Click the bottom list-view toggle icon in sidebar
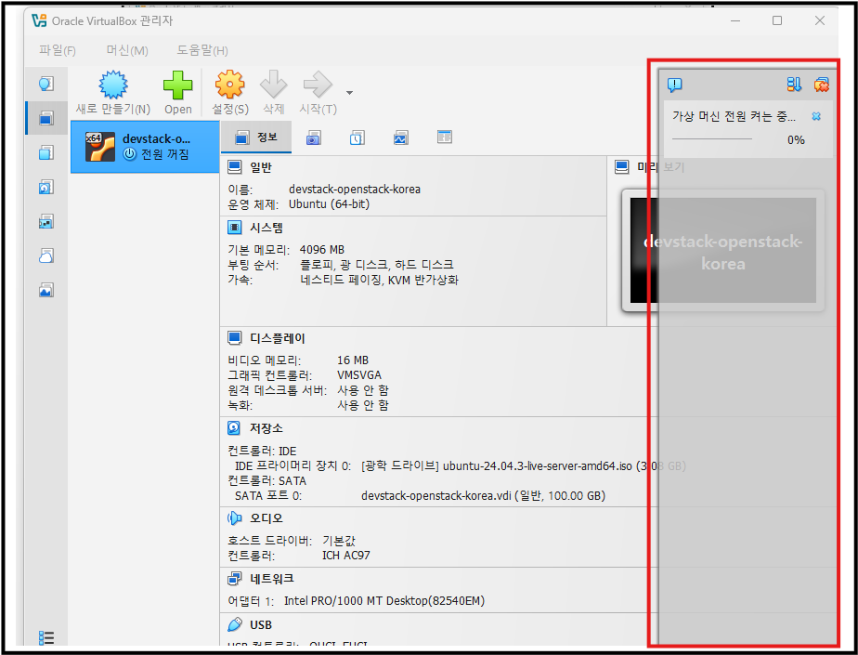This screenshot has width=858, height=655. [46, 638]
